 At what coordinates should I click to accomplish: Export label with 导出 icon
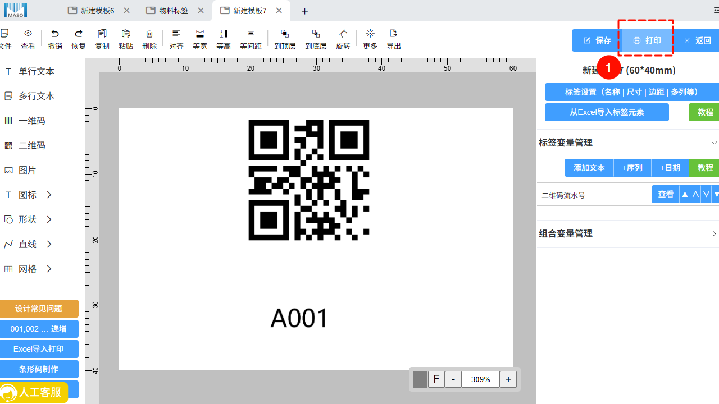394,34
